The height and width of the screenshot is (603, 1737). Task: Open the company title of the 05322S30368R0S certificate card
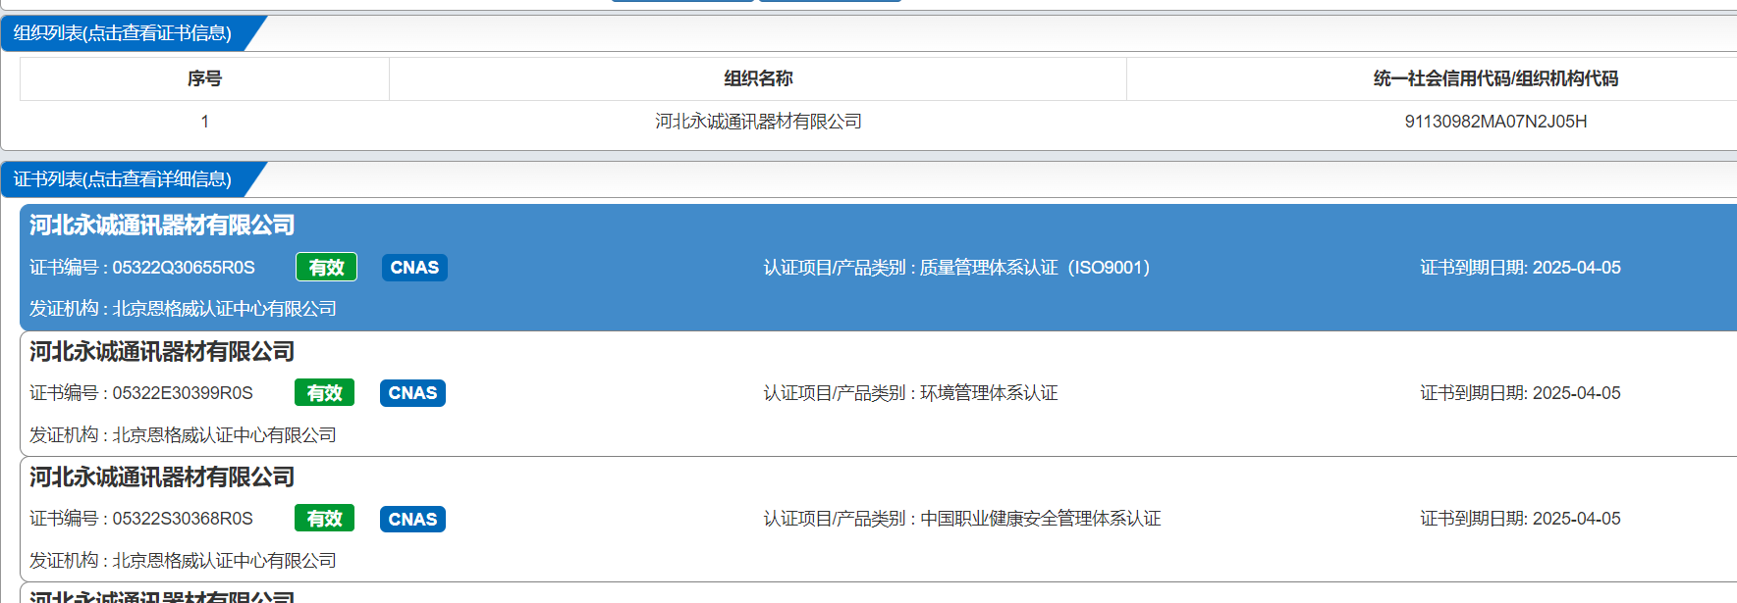pyautogui.click(x=162, y=477)
